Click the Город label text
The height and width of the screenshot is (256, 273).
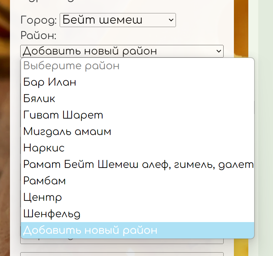(38, 21)
